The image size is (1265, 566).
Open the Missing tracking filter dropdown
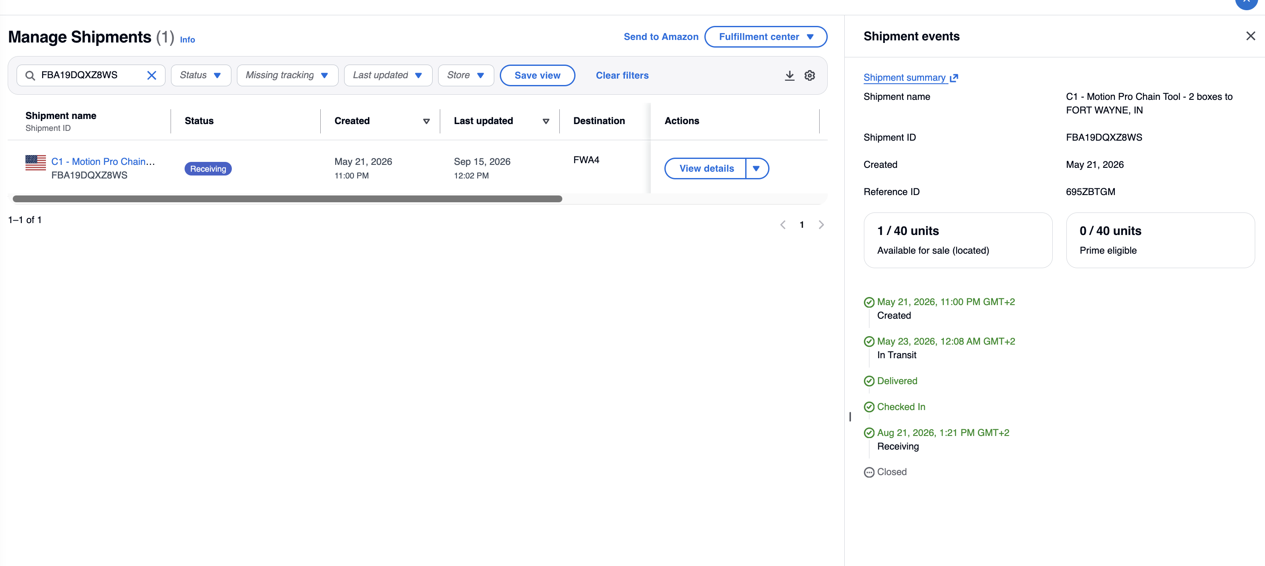(287, 75)
